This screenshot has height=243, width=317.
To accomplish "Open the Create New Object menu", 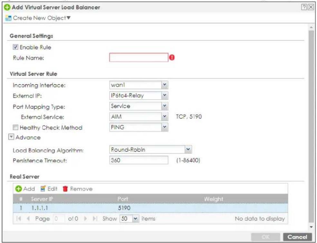I will 42,18.
